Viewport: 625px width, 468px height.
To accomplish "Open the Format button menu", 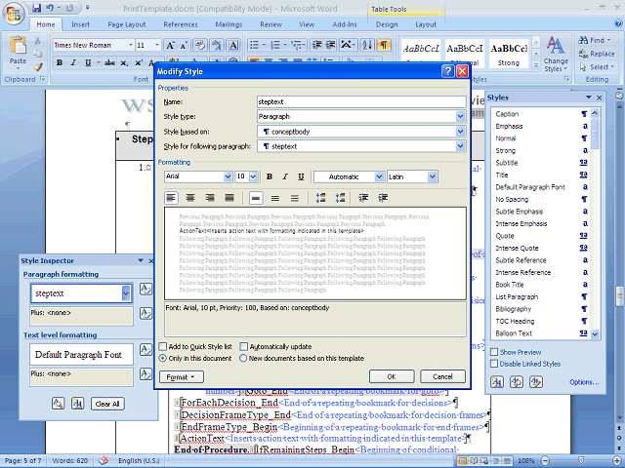I will click(182, 377).
